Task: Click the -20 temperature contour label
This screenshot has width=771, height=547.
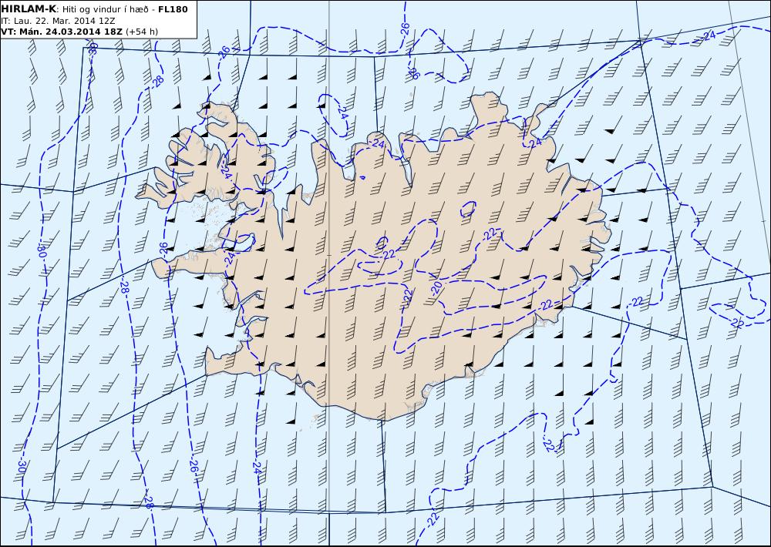Action: [436, 289]
